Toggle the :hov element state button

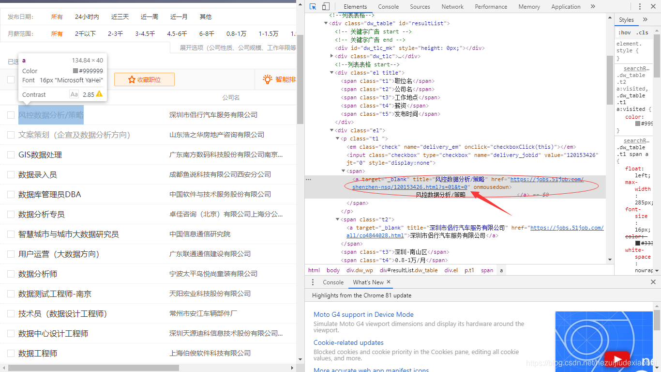click(x=625, y=32)
